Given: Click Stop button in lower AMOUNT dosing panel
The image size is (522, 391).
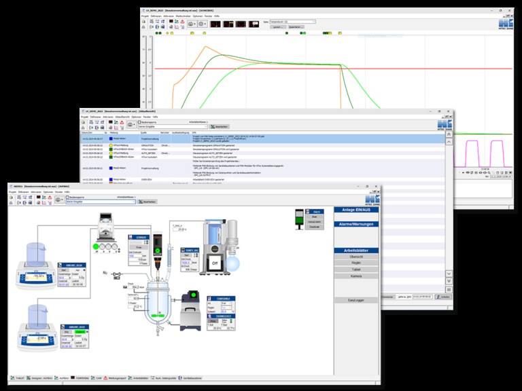Looking at the screenshot, I should point(67,332).
